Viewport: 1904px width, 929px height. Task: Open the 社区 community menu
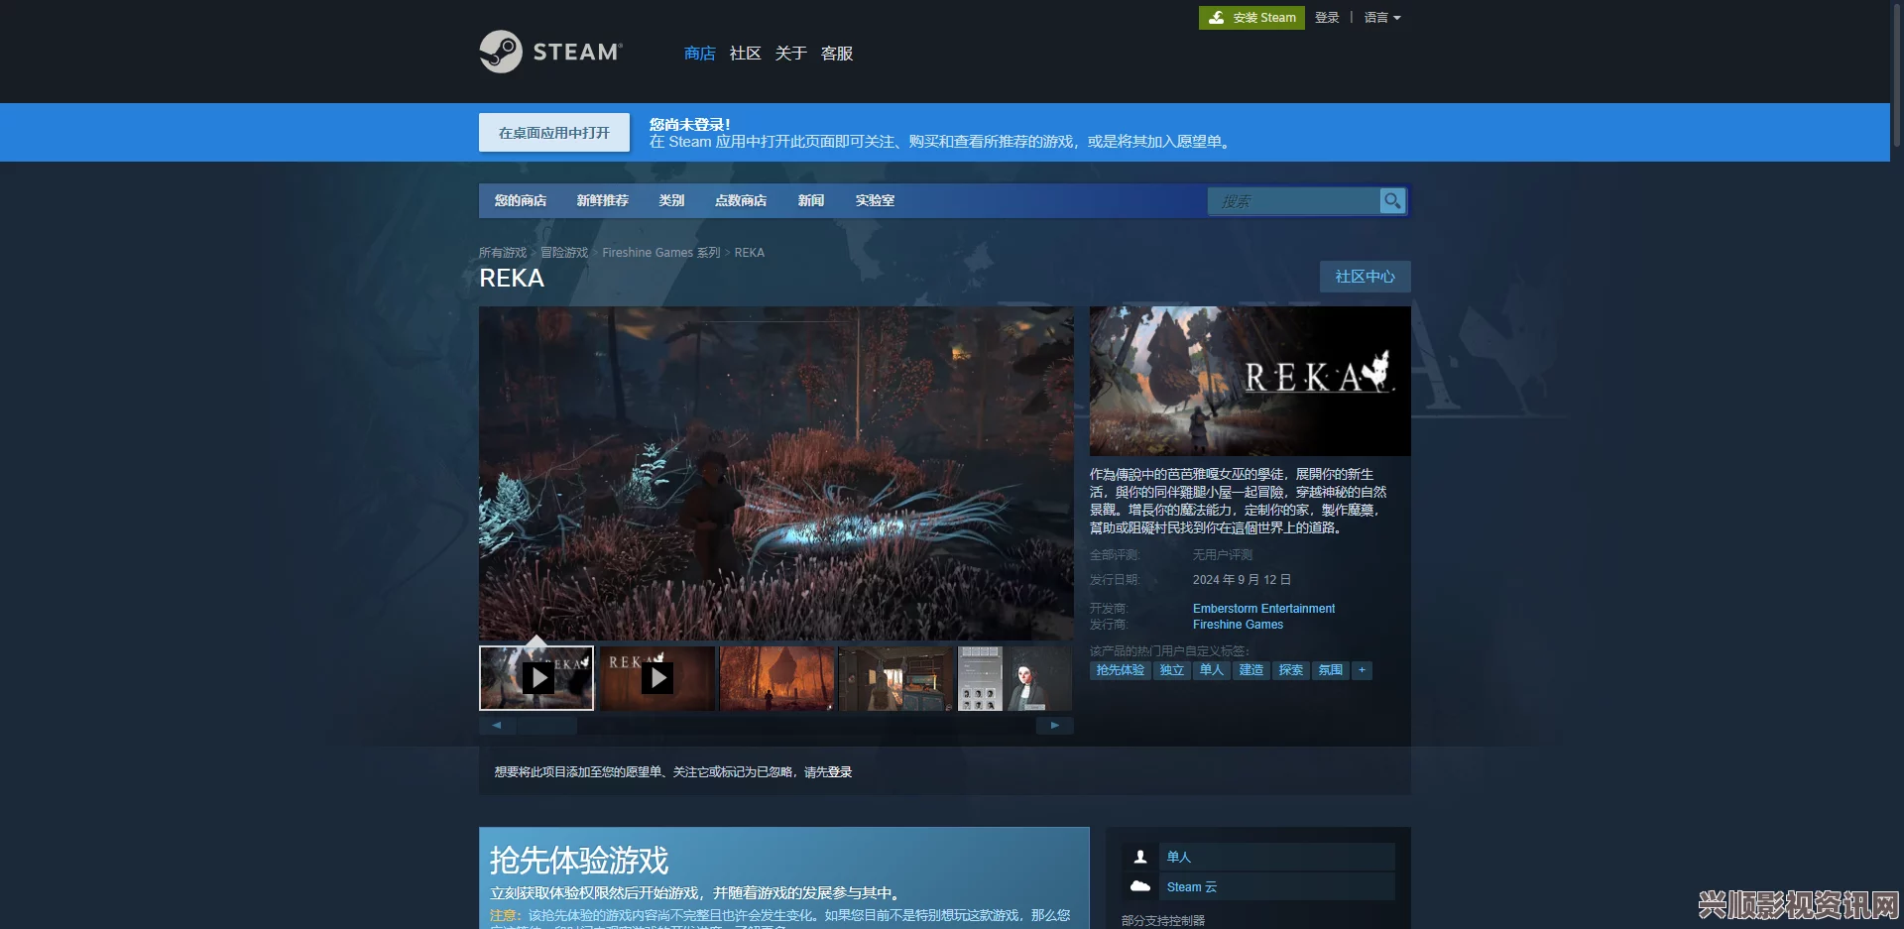coord(745,54)
